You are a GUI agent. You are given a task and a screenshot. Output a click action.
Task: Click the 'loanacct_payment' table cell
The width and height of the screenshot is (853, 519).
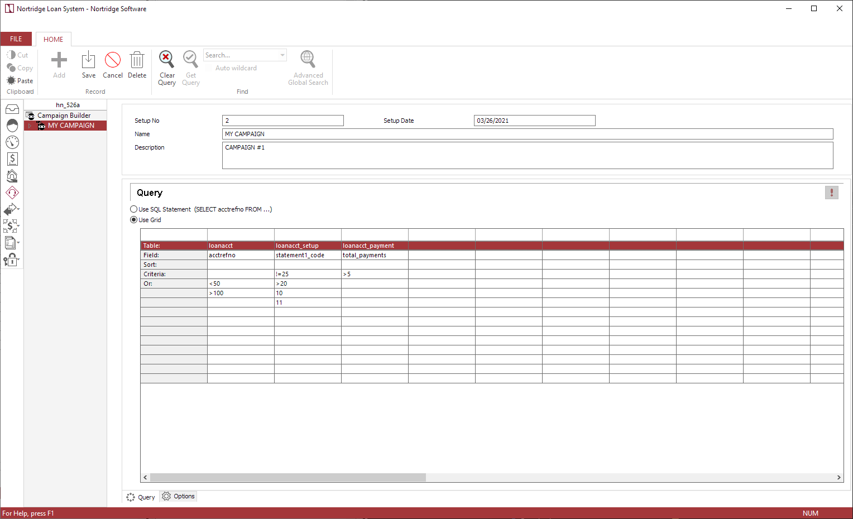pyautogui.click(x=375, y=246)
